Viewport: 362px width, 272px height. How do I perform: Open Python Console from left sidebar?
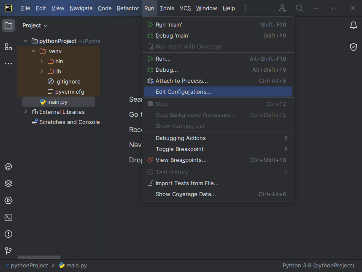click(8, 167)
